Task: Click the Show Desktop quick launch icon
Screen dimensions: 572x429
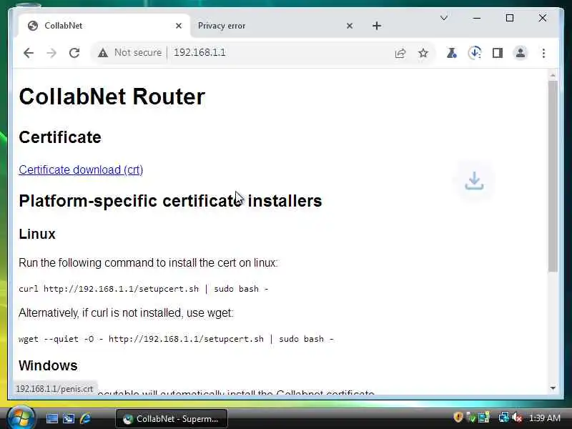Action: coord(51,418)
